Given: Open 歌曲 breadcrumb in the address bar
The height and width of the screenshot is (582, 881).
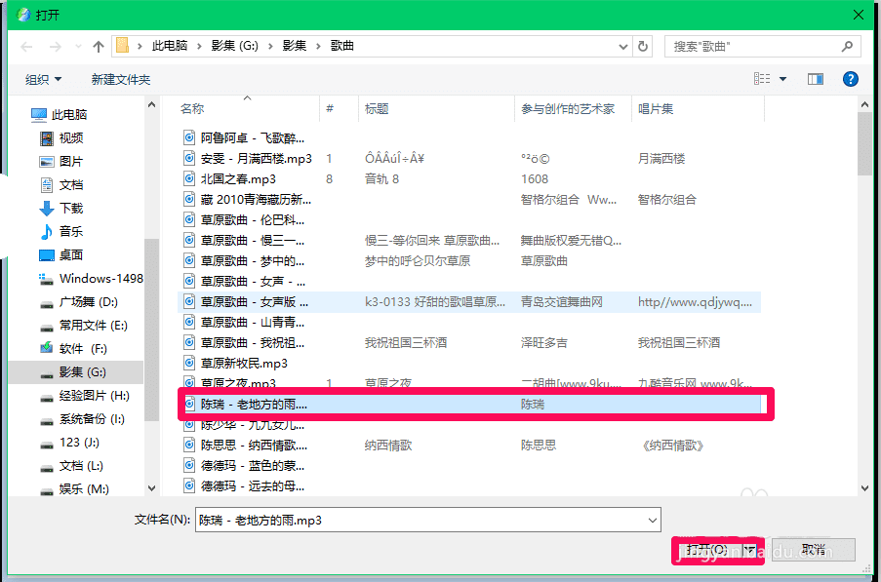Looking at the screenshot, I should [x=340, y=45].
